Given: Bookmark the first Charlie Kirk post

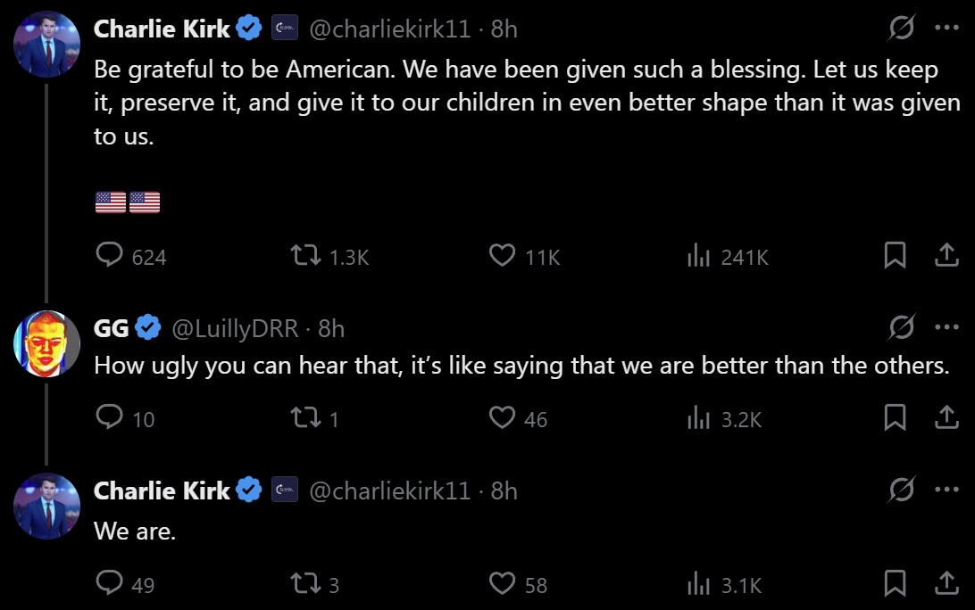Looking at the screenshot, I should coord(895,256).
